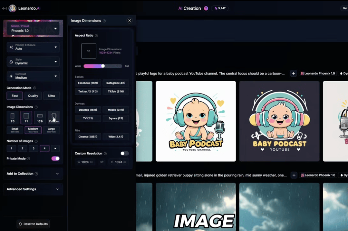This screenshot has width=348, height=231.
Task: Click the info icon next to Add to Collection
Action: [x=36, y=174]
